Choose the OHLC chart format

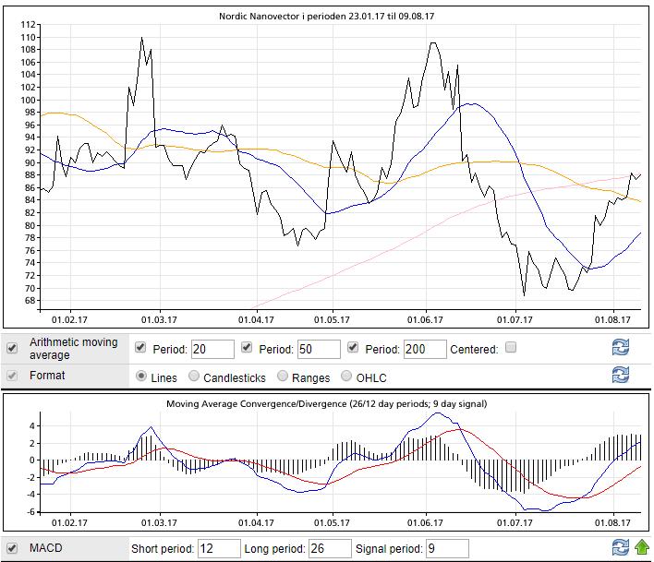click(x=347, y=377)
